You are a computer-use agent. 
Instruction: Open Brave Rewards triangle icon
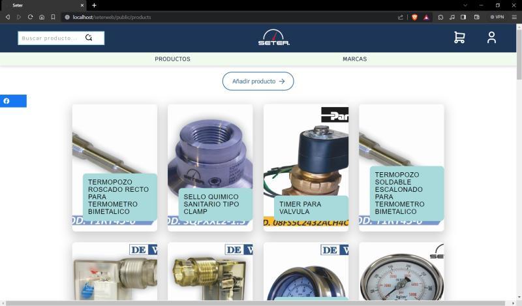click(427, 17)
